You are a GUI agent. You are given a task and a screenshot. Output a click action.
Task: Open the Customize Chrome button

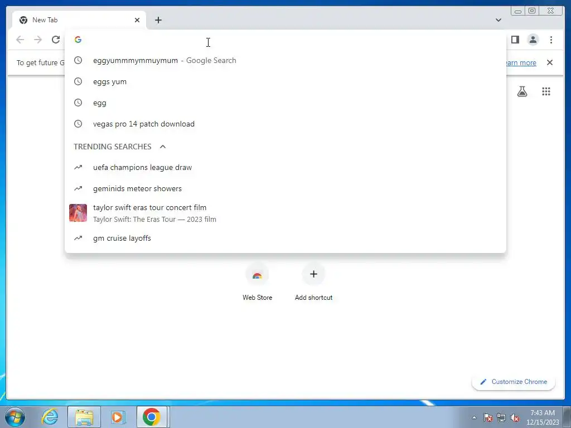coord(514,382)
